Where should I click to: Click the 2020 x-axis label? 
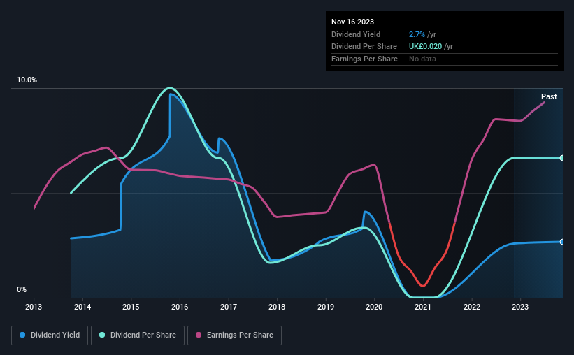coord(374,307)
